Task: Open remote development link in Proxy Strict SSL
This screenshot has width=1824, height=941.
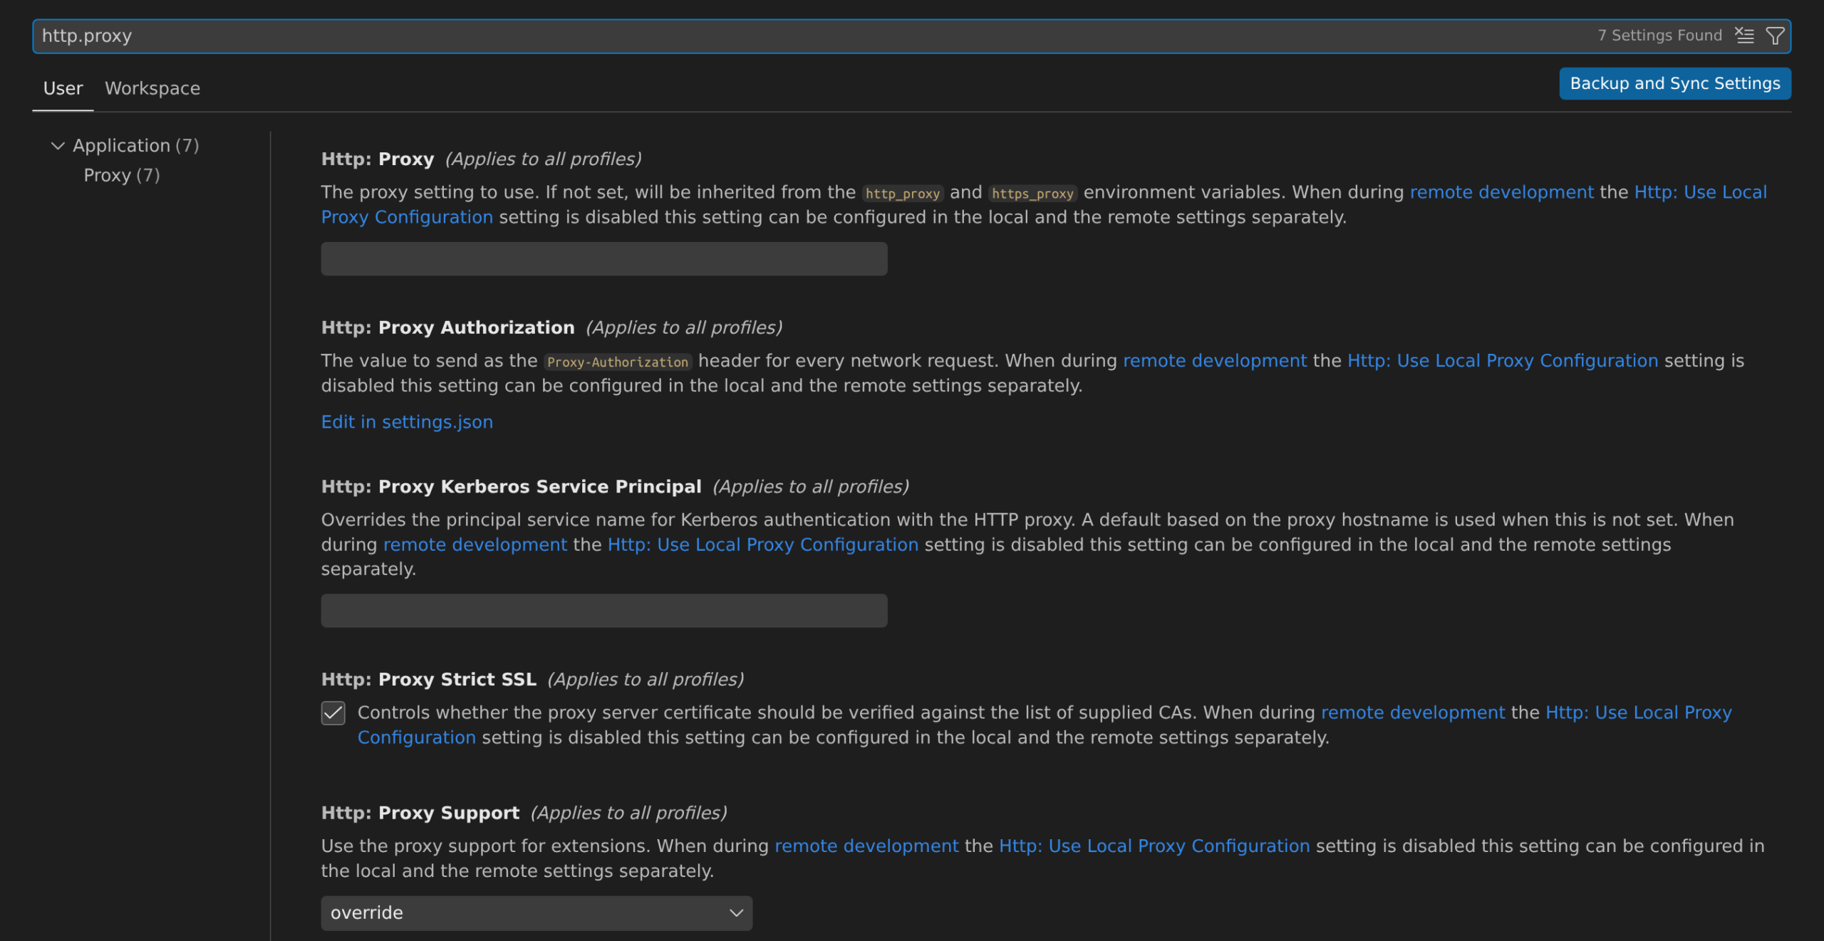Action: pyautogui.click(x=1413, y=713)
